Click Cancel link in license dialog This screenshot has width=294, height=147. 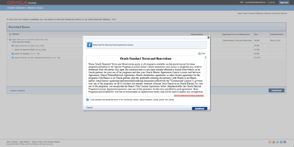click(x=89, y=107)
